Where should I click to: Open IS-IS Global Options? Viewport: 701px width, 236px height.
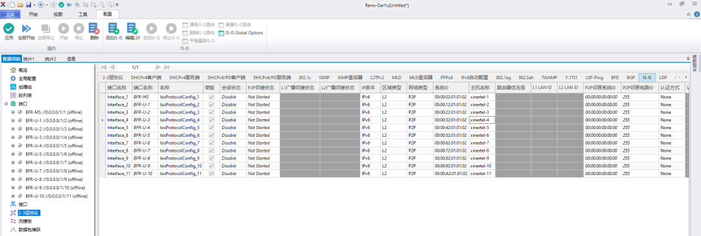coord(241,32)
